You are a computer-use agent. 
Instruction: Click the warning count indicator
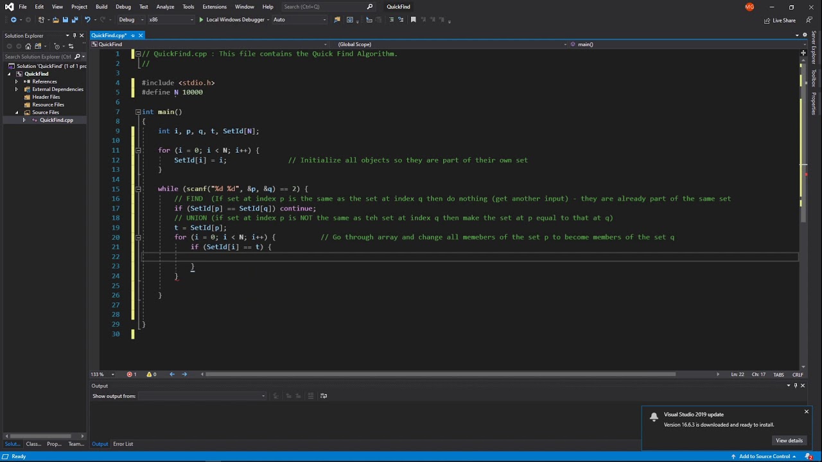click(152, 375)
